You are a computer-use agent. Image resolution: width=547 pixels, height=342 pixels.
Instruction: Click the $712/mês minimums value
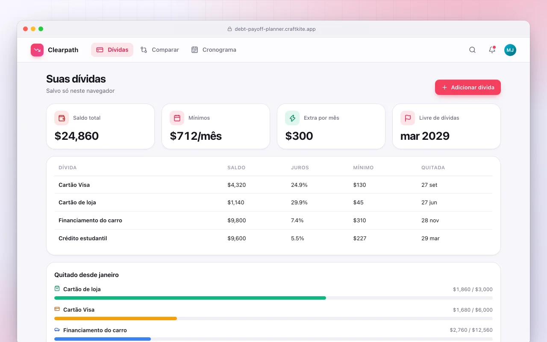(196, 136)
